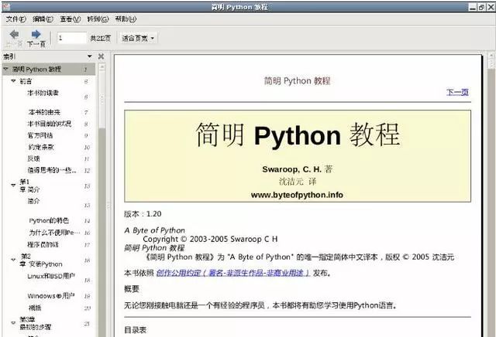
Task: Click the sidebar splitter handle
Action: (108, 206)
